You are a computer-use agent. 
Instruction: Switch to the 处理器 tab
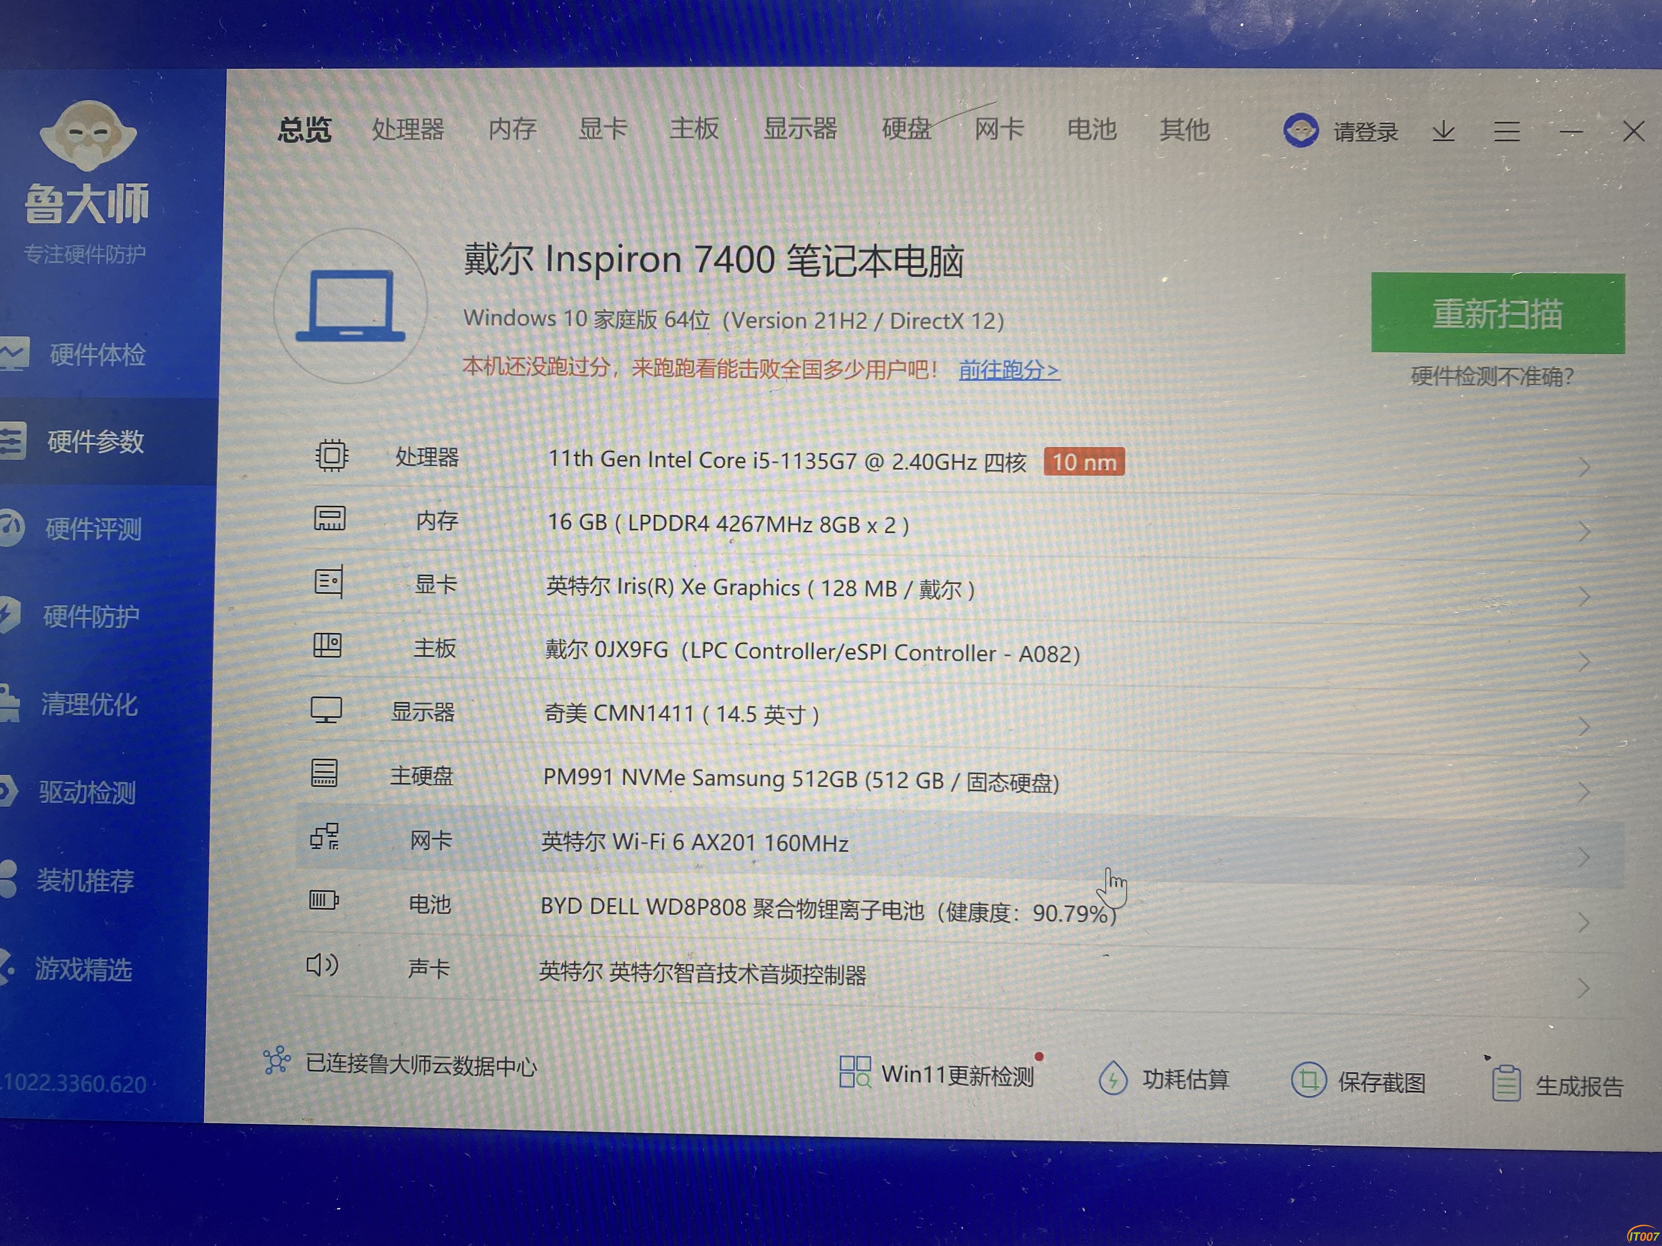pos(408,129)
